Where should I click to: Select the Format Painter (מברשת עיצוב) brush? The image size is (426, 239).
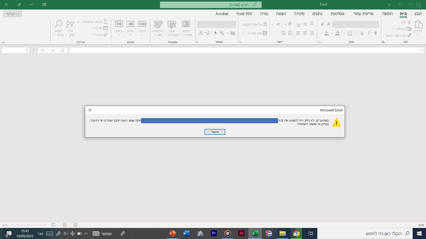pos(409,35)
